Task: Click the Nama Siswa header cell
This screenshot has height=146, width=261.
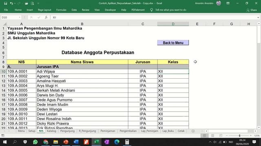Action: (82, 62)
